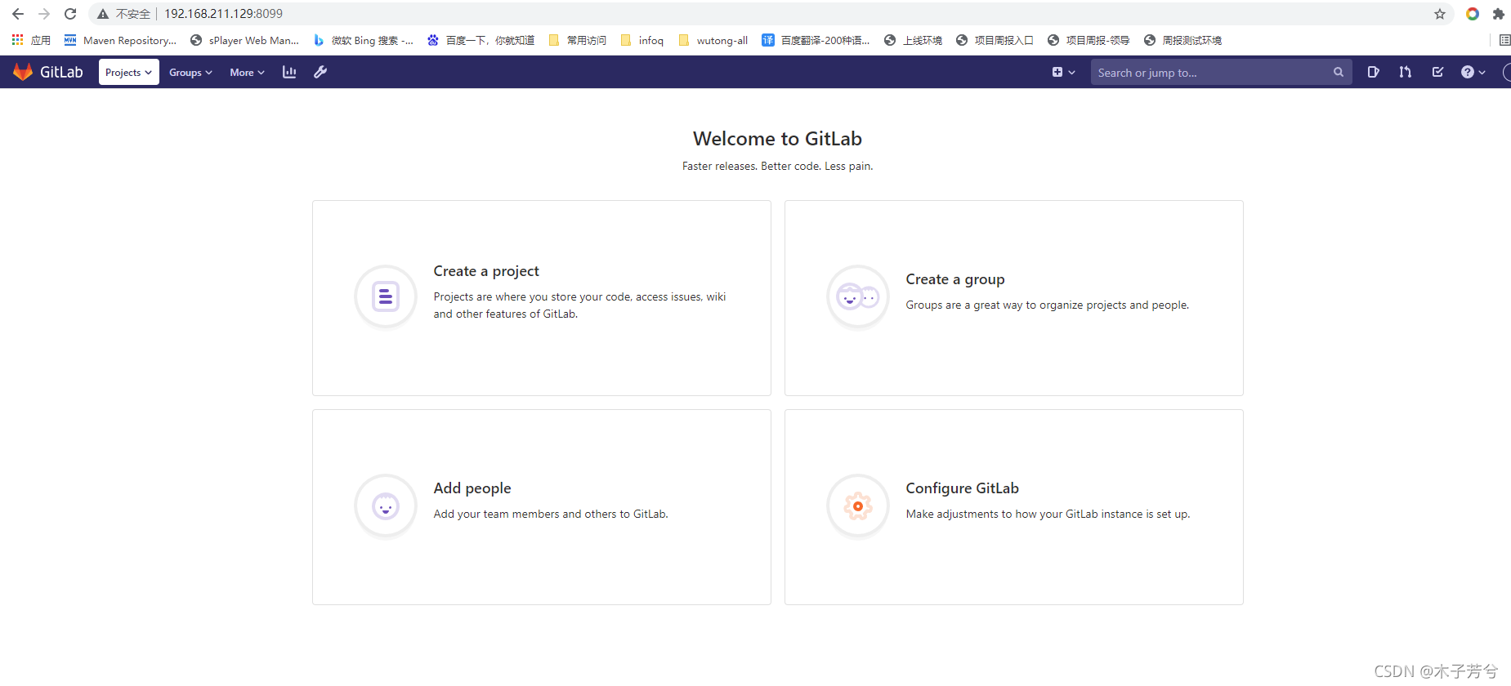This screenshot has width=1511, height=686.
Task: Open Admin Area wrench icon
Action: (x=320, y=72)
